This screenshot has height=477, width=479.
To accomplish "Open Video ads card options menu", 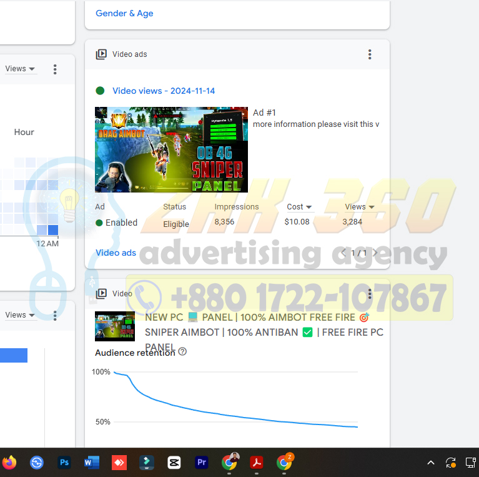I will coord(370,54).
